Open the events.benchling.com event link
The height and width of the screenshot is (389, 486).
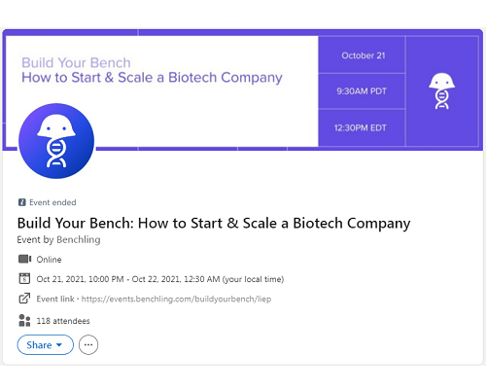[176, 299]
